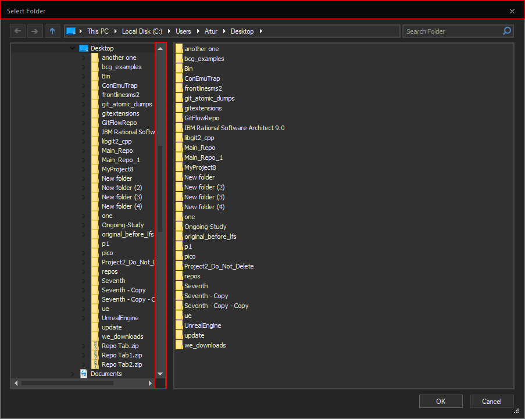
Task: Click the Repo Tab.zip archive icon
Action: tap(95, 346)
